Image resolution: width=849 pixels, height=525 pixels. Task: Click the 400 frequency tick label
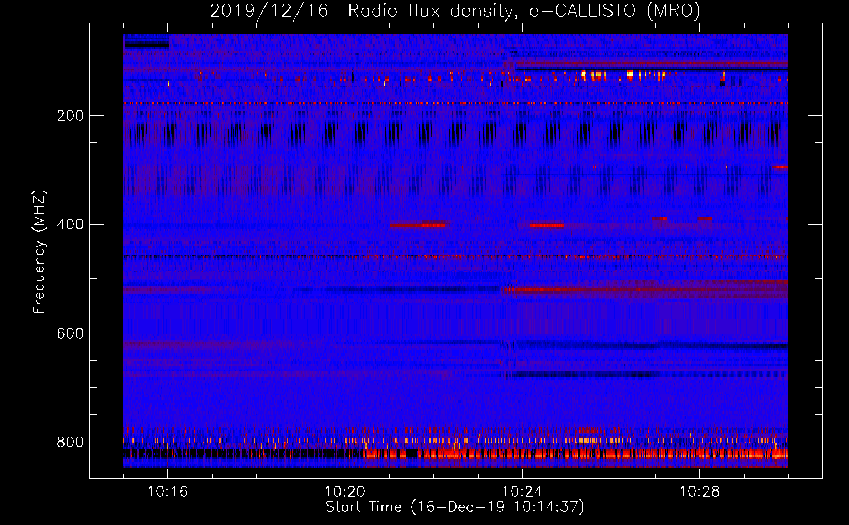70,225
